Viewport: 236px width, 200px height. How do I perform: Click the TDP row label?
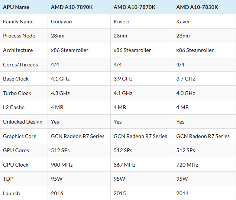8,179
